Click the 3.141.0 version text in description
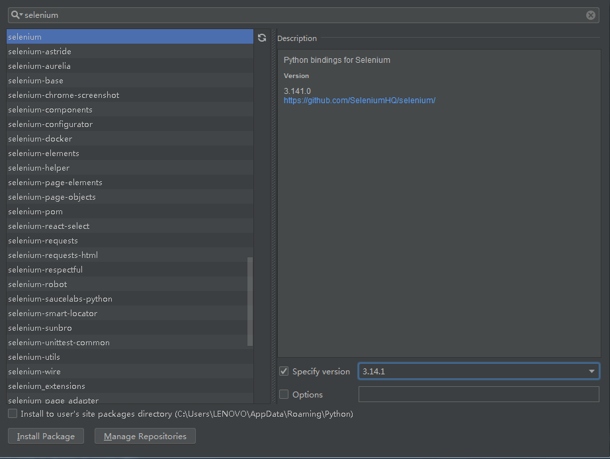This screenshot has width=610, height=459. point(297,91)
